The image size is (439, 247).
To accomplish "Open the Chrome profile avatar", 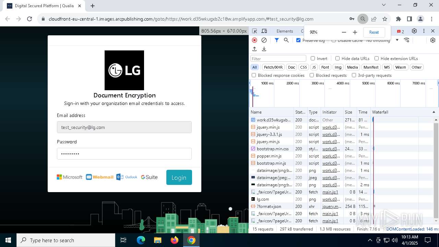I will 420,19.
